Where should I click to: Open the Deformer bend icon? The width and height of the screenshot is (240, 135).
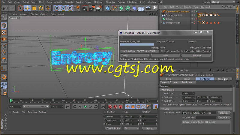134,8
